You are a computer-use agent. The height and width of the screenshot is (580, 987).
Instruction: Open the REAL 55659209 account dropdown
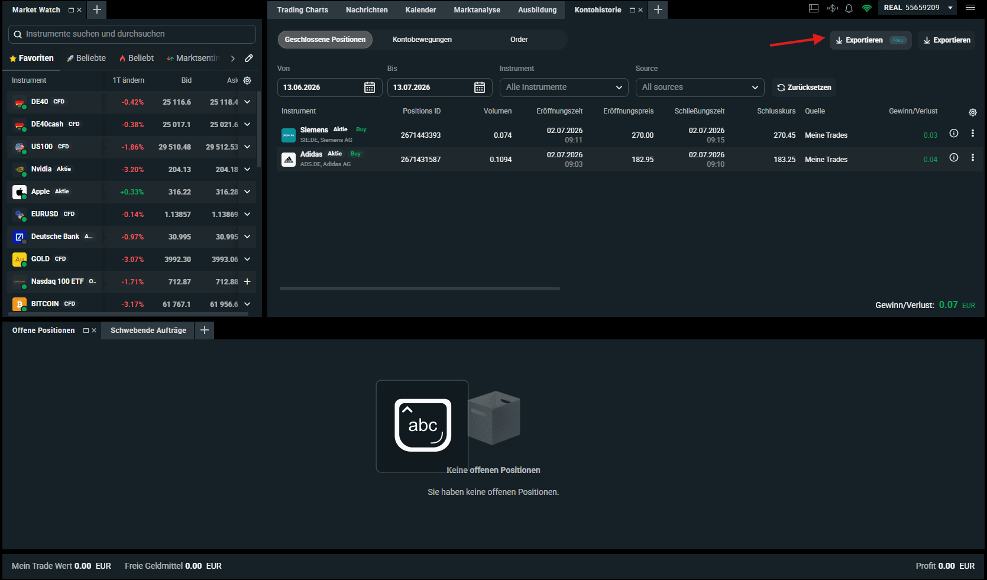pos(918,8)
